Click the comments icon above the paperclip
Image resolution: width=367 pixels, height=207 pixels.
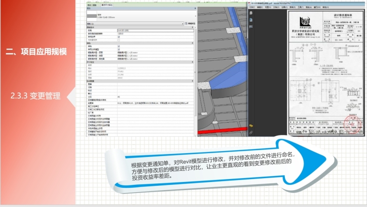click(252, 126)
